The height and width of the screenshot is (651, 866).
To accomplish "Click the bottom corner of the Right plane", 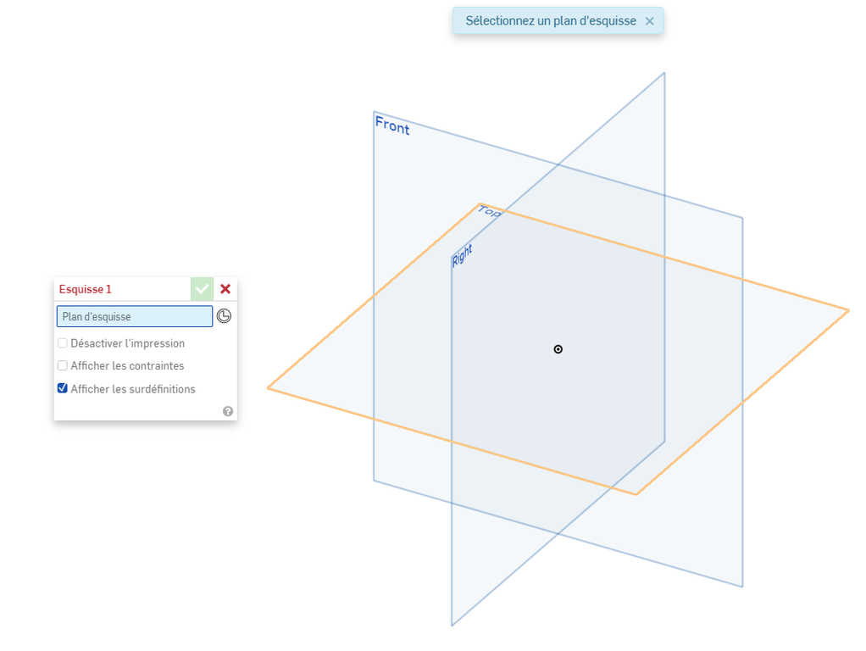I will click(x=452, y=625).
